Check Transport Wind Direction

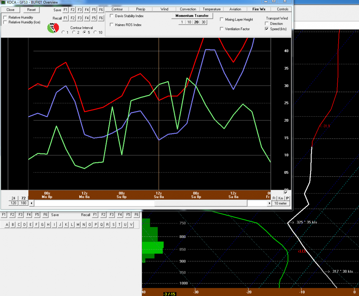pos(267,24)
